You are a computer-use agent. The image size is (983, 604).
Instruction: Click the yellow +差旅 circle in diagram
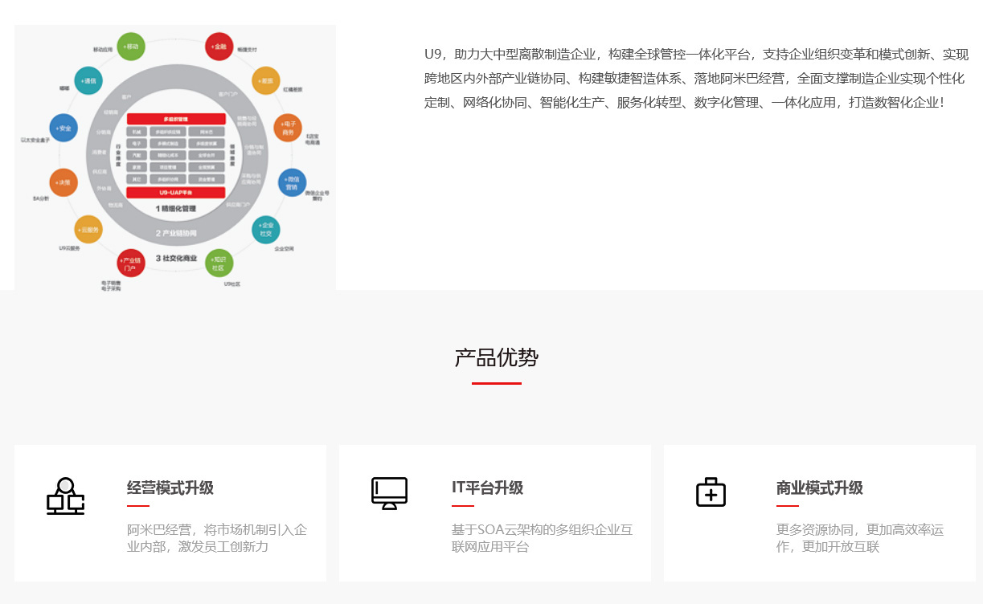click(x=265, y=81)
